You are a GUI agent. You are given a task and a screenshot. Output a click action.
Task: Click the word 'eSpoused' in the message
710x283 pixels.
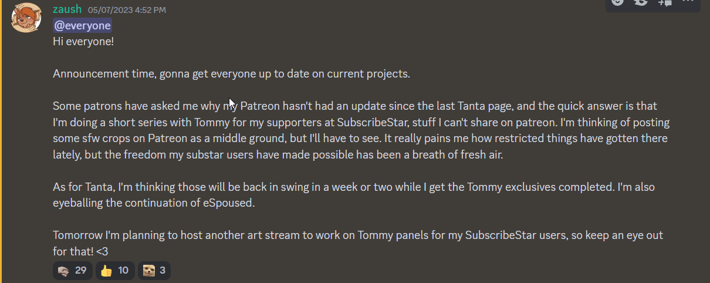pos(235,203)
